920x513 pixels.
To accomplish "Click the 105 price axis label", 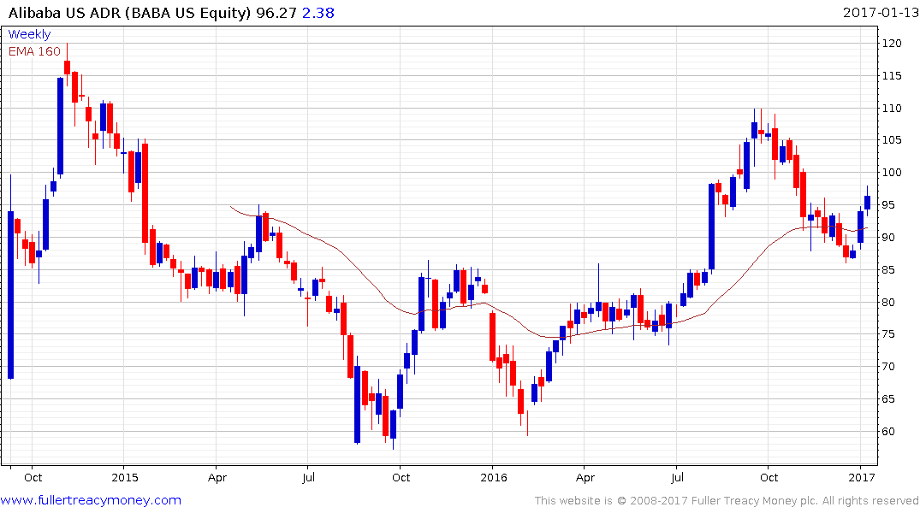I will [x=892, y=139].
